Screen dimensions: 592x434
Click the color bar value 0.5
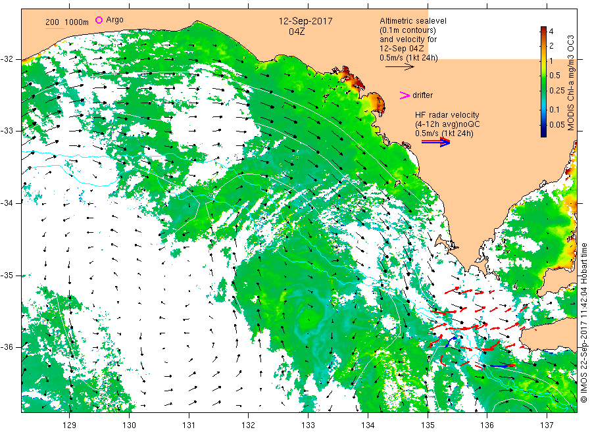[x=555, y=76]
